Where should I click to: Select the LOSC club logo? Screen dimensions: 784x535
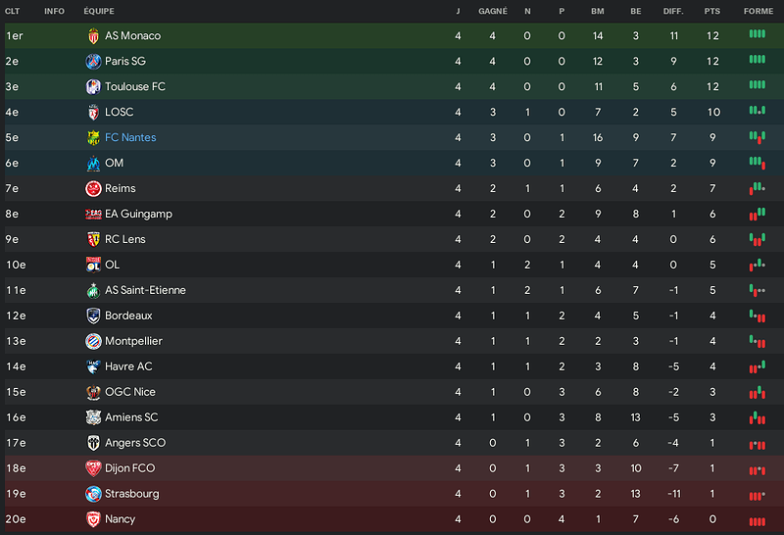click(x=93, y=113)
